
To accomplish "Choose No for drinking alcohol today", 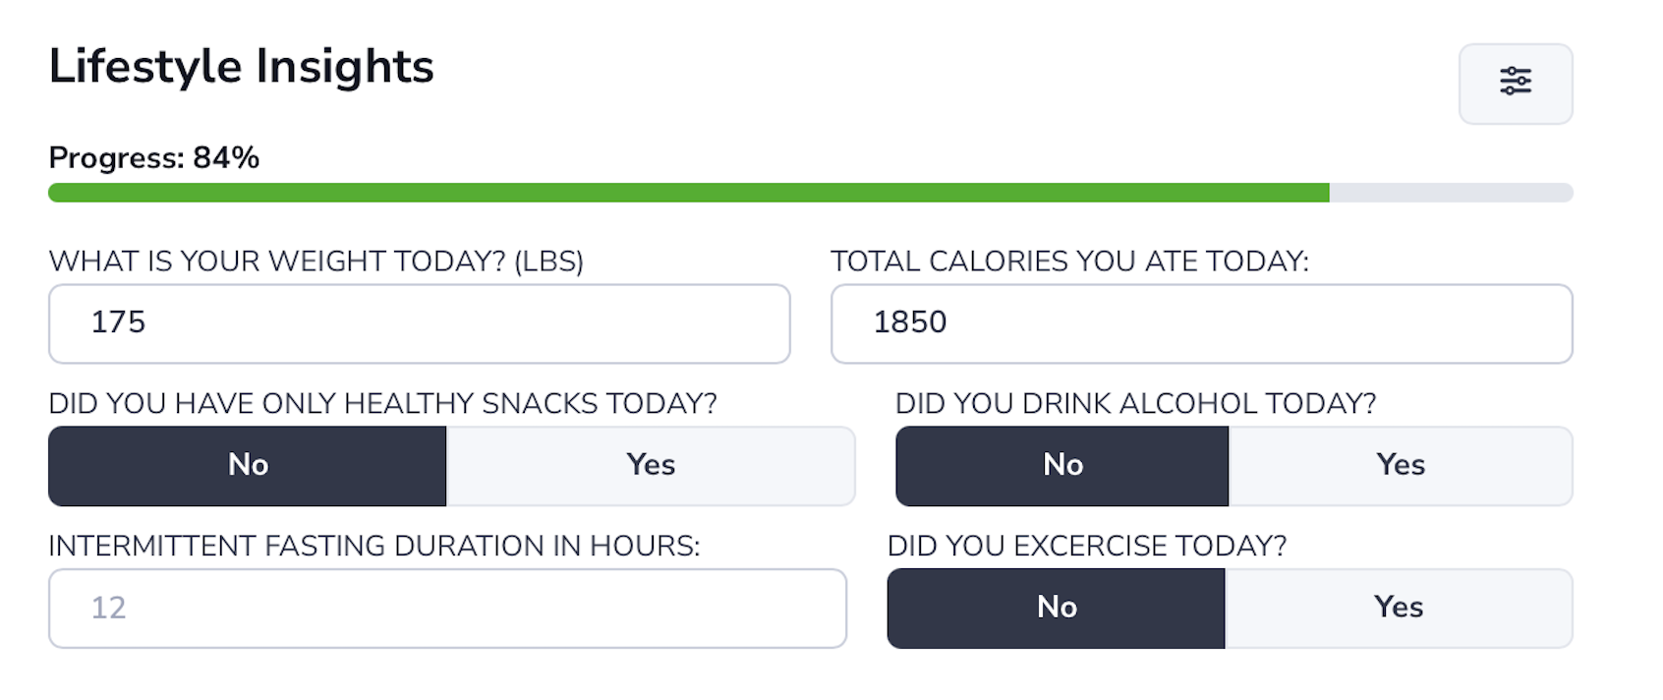I will point(1061,465).
